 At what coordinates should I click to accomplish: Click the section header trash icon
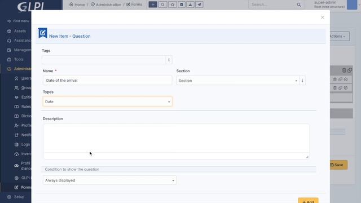tap(344, 70)
